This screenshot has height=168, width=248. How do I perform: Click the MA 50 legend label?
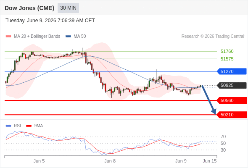[x=80, y=37]
